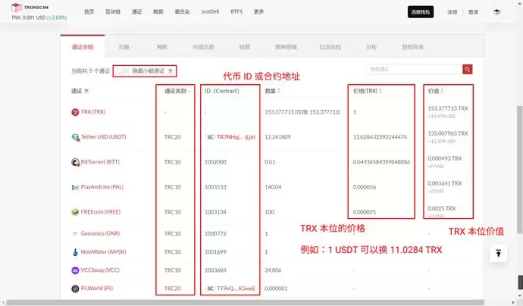Open the TR7NHqj contract address link

pos(236,137)
